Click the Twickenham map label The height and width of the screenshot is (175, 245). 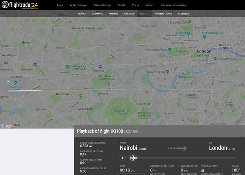point(84,109)
